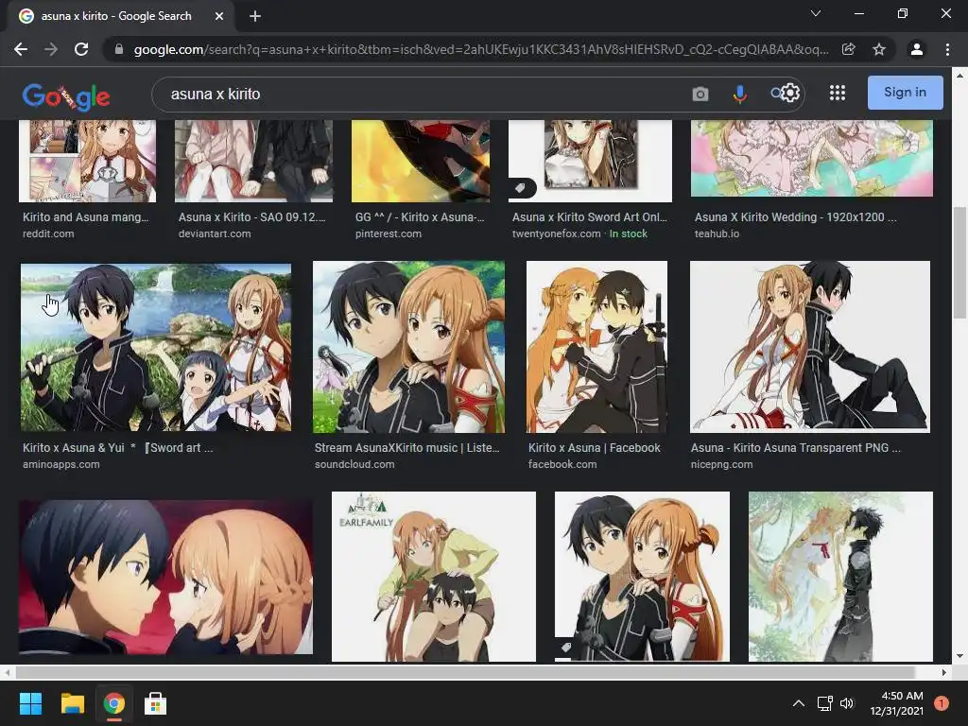Screen dimensions: 968x726
Task: Open Asuna X Kirito Wedding teahub result
Action: (796, 217)
